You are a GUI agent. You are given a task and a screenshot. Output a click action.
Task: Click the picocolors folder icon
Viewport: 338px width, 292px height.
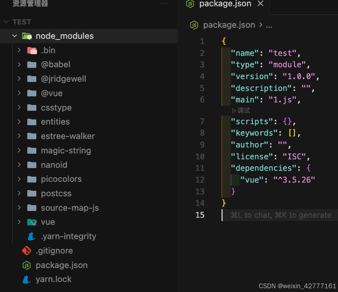[32, 179]
